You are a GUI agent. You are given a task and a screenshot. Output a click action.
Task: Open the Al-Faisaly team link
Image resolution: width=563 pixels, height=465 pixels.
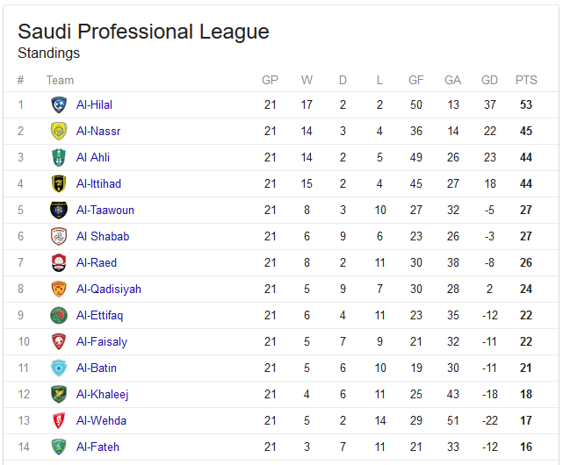click(102, 341)
